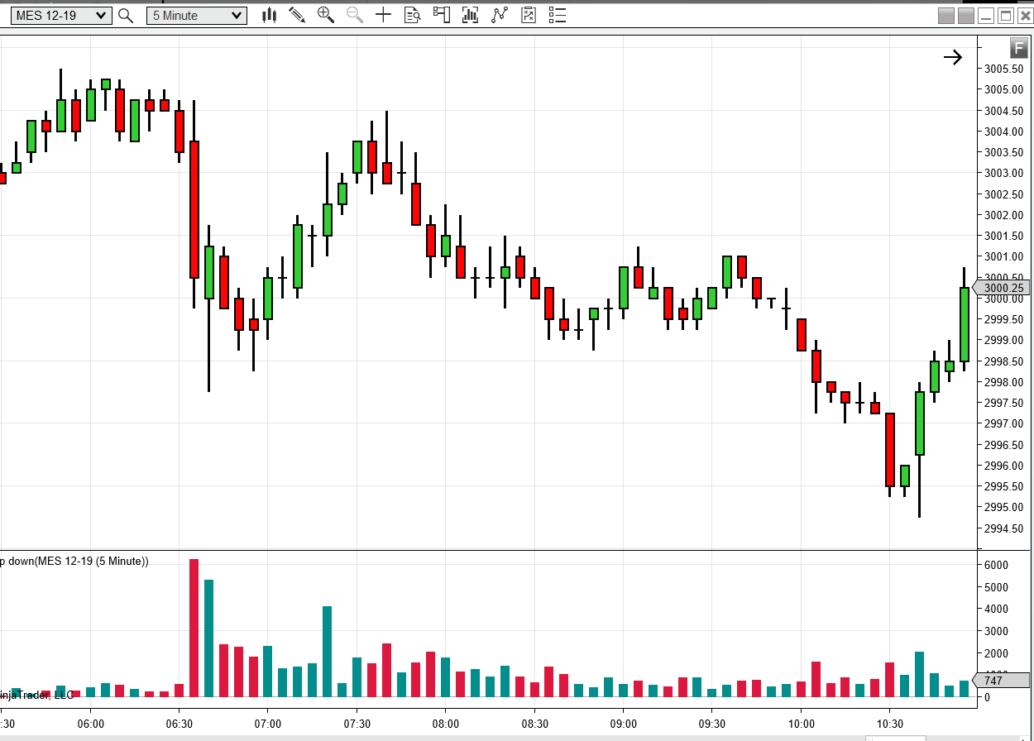Maximize the chart window
Screen dimensions: 1034x741
pyautogui.click(x=1006, y=16)
